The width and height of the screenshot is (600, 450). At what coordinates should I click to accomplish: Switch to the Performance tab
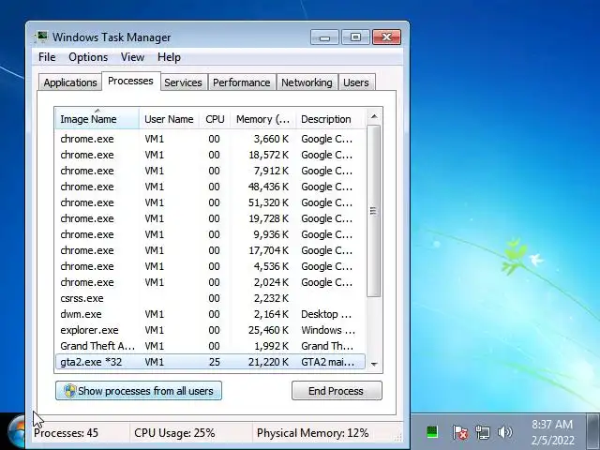(x=242, y=82)
